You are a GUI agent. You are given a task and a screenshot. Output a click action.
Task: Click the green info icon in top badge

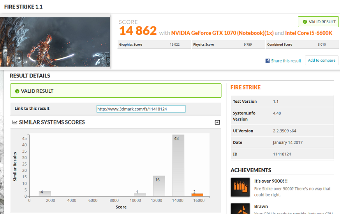click(305, 22)
